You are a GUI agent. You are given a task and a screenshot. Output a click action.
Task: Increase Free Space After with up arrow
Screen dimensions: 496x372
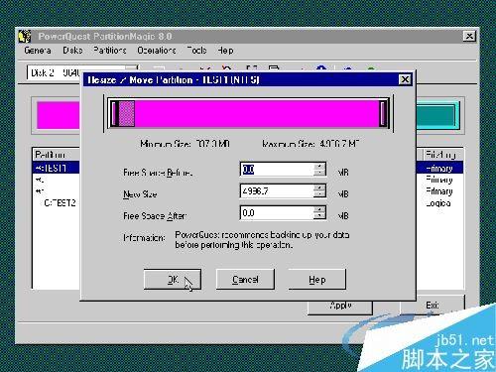[x=319, y=209]
